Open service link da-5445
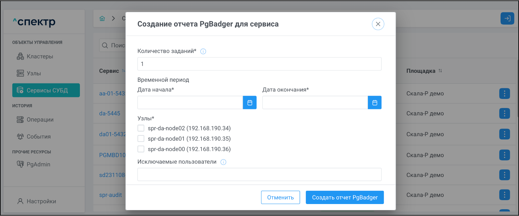The height and width of the screenshot is (216, 519). click(110, 113)
